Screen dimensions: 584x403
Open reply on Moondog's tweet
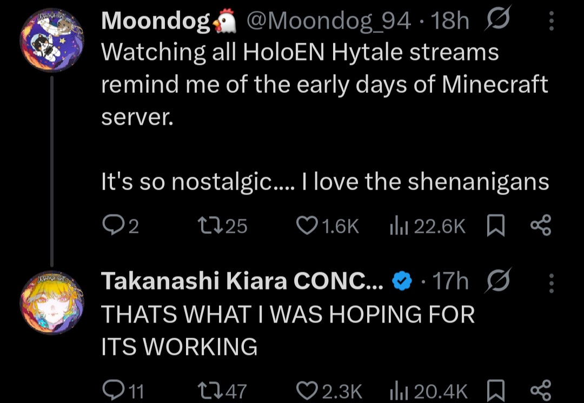[x=120, y=225]
